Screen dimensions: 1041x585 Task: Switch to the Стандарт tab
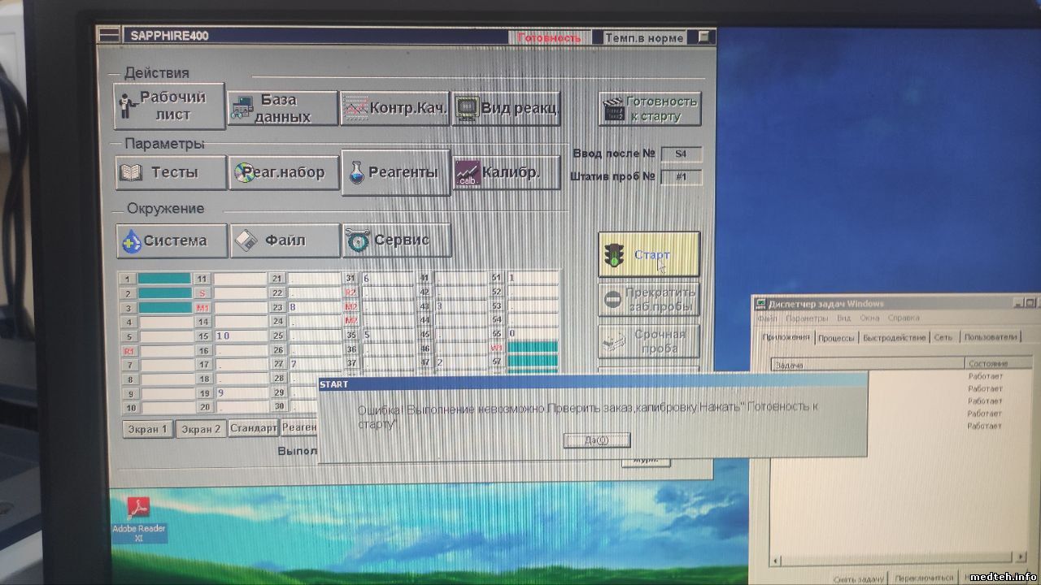tap(253, 428)
